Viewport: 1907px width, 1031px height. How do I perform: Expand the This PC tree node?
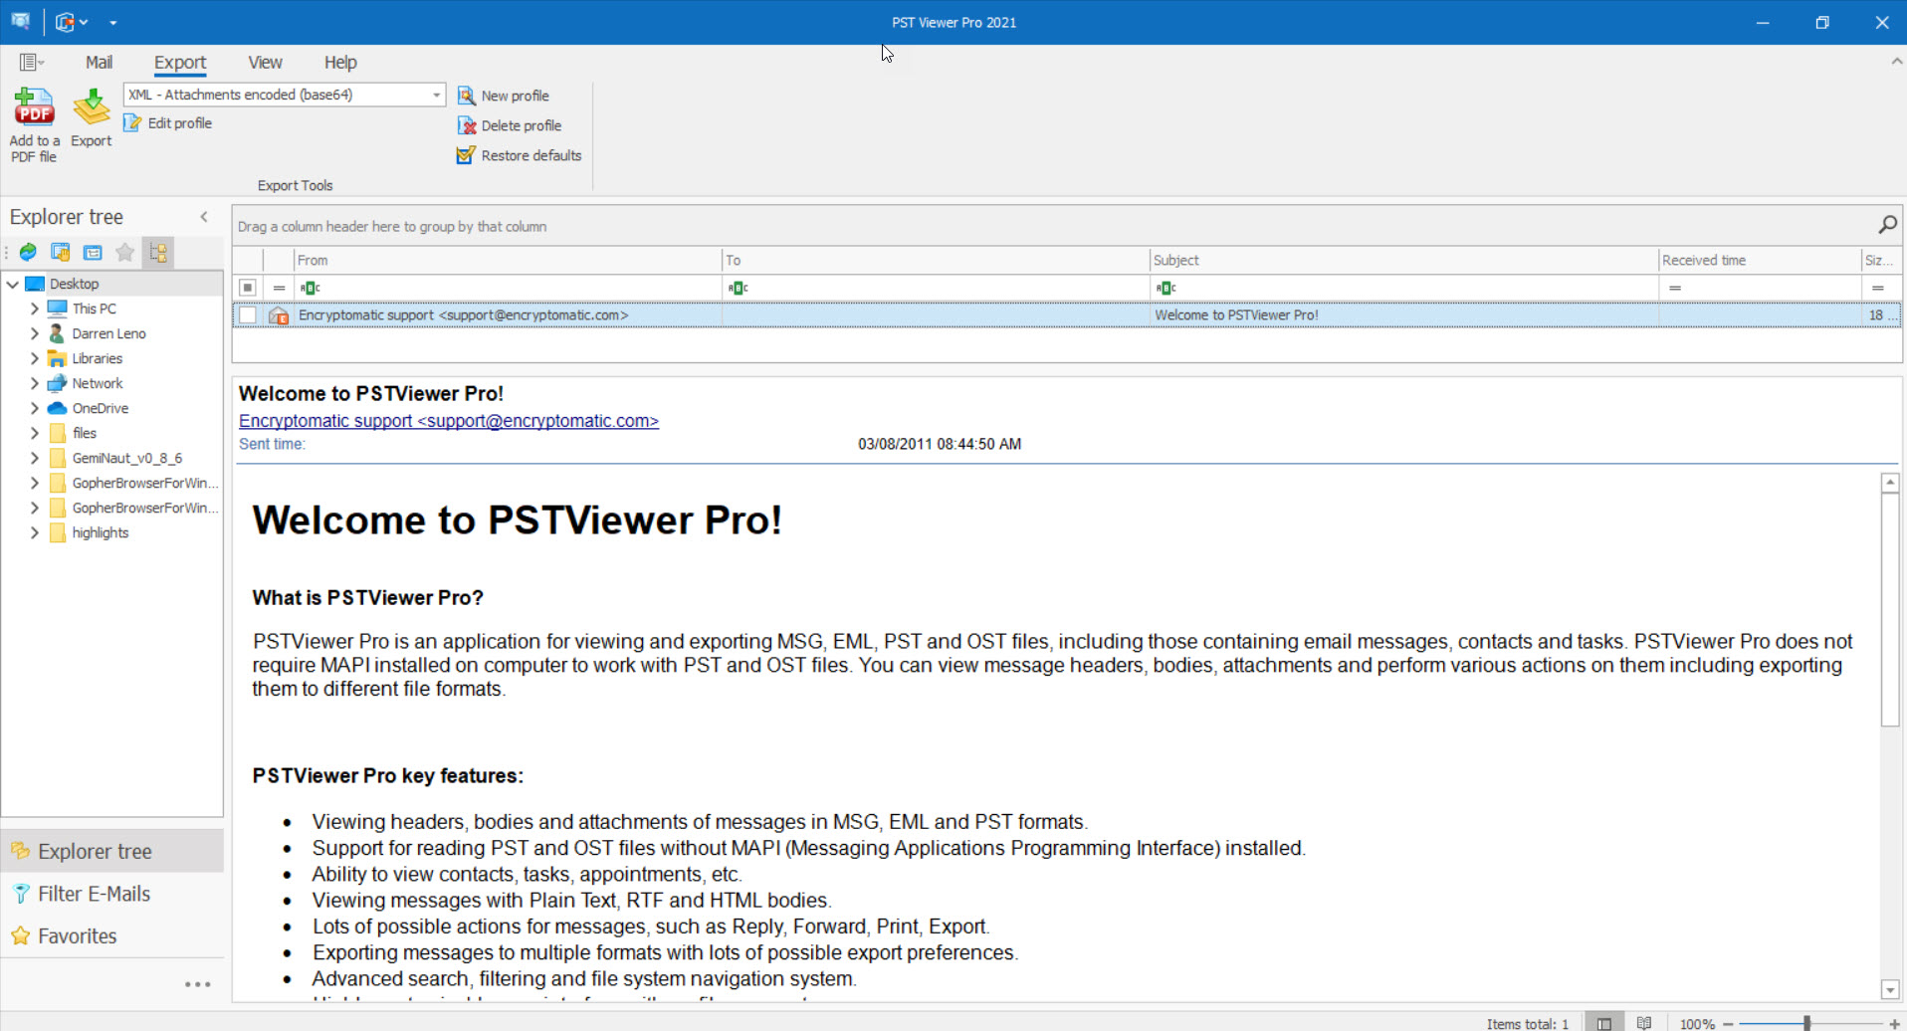(34, 309)
